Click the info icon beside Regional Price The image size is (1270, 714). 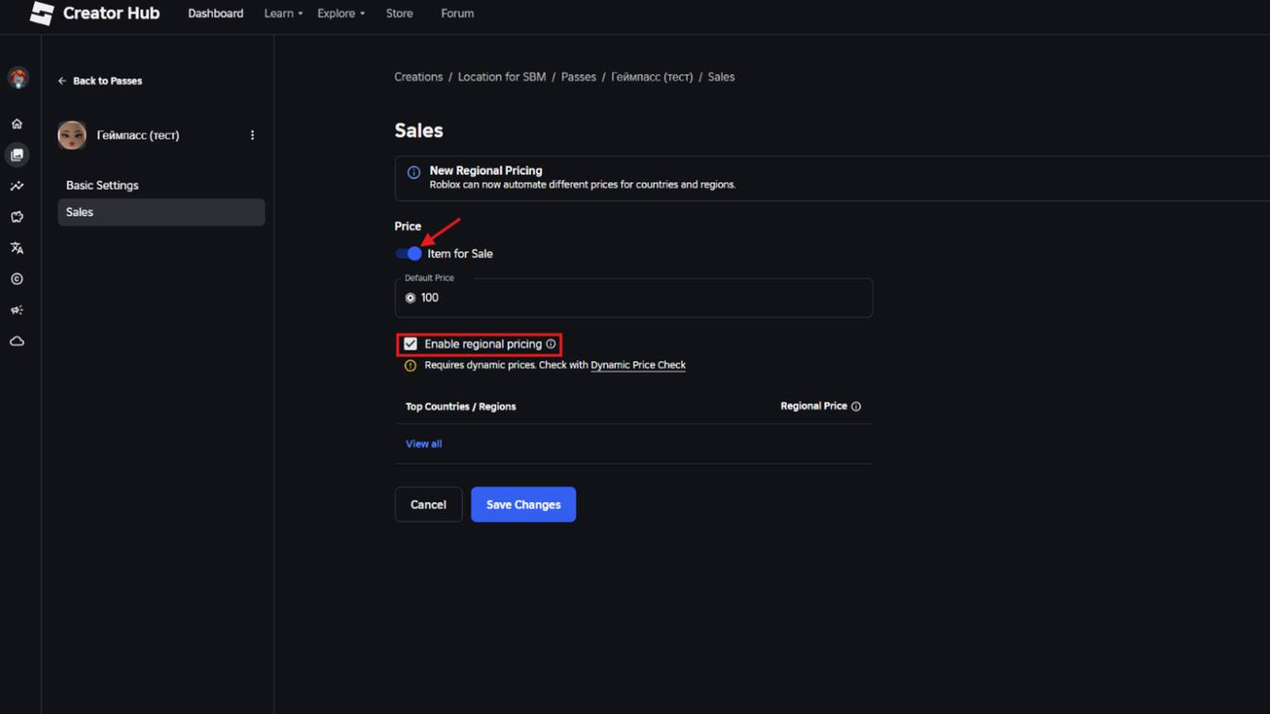(x=856, y=406)
